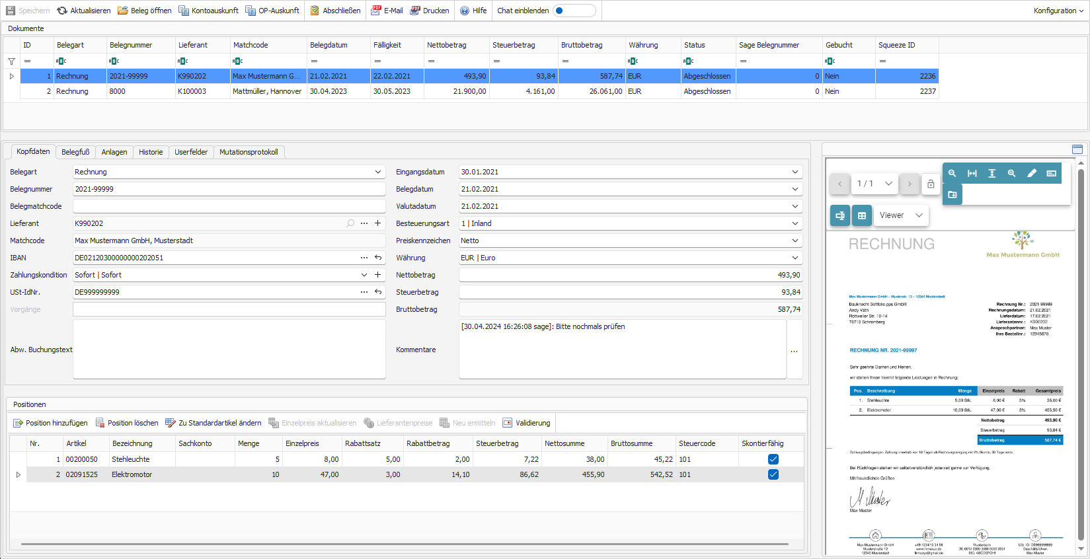This screenshot has width=1090, height=559.
Task: Zoom in on the invoice preview
Action: tap(1011, 173)
